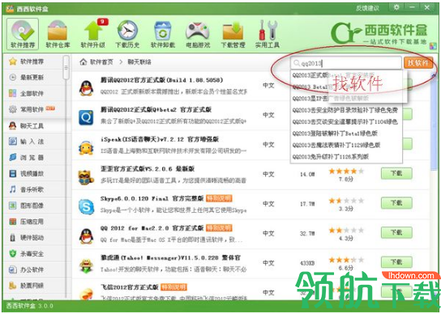
Task: Click 下载 button for 雅虎通
Action: coord(396,262)
